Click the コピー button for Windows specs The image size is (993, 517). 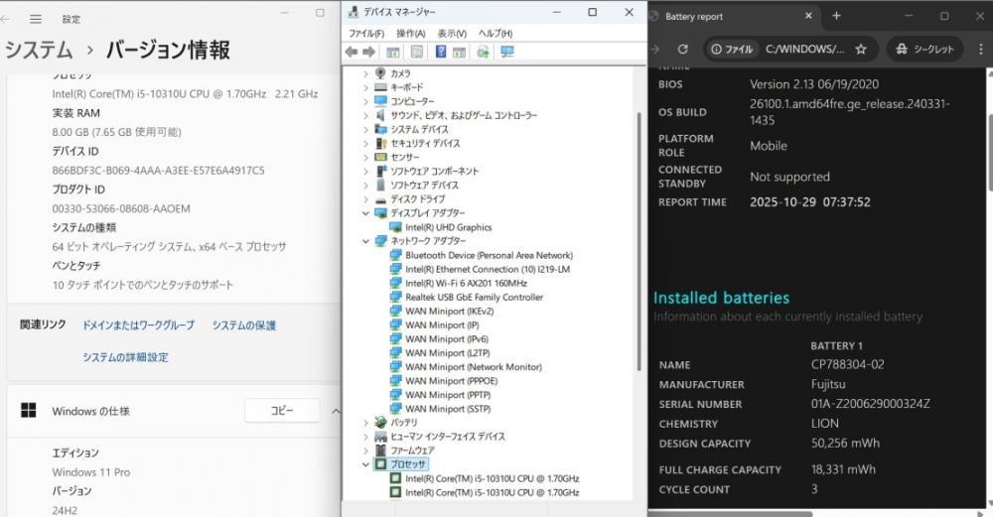tap(282, 411)
